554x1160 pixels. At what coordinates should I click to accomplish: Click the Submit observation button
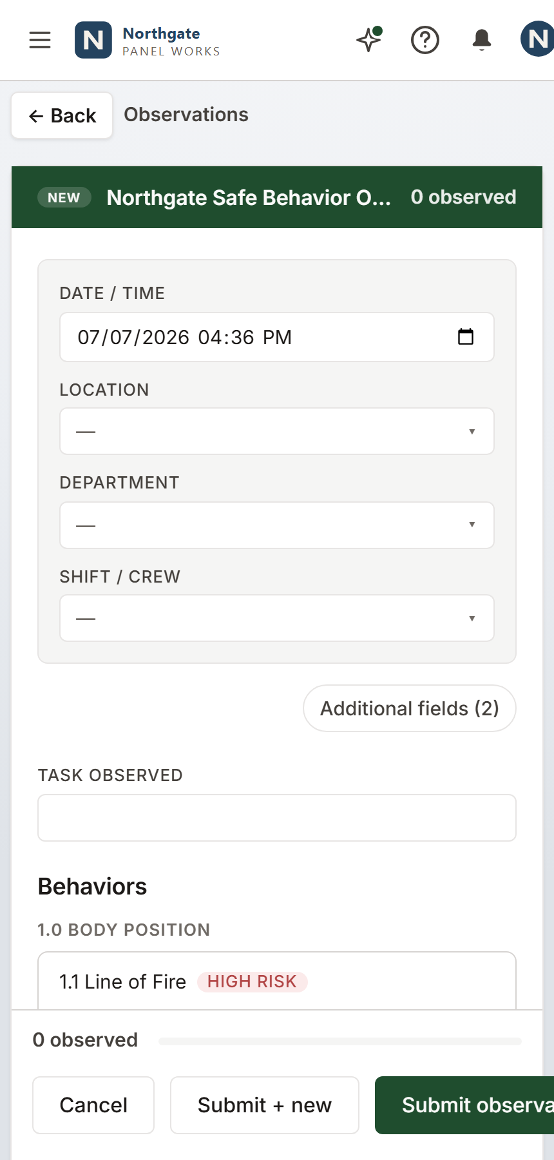pos(464,1105)
